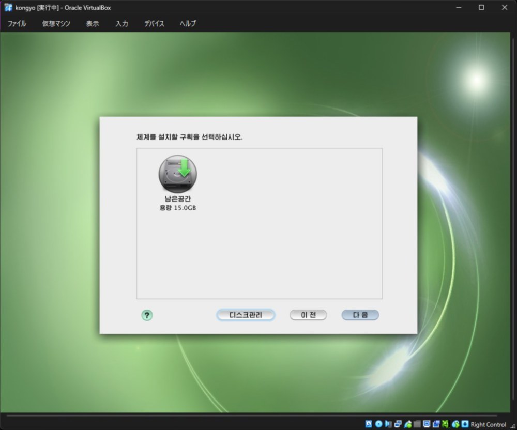The image size is (517, 430).
Task: Click the audio status icon
Action: coord(388,424)
